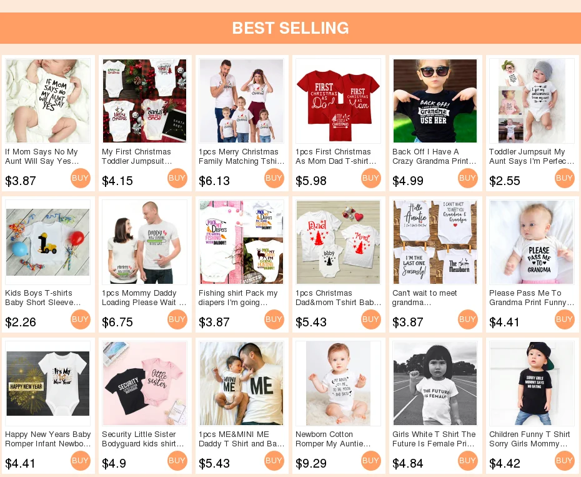Open the ME & MINI ME daddy image

[241, 383]
